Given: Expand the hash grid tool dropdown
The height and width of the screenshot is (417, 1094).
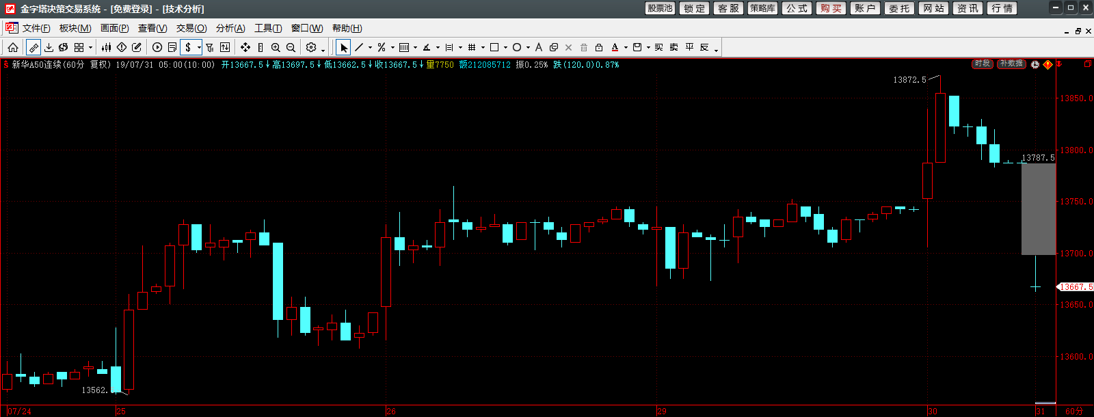Looking at the screenshot, I should (483, 48).
